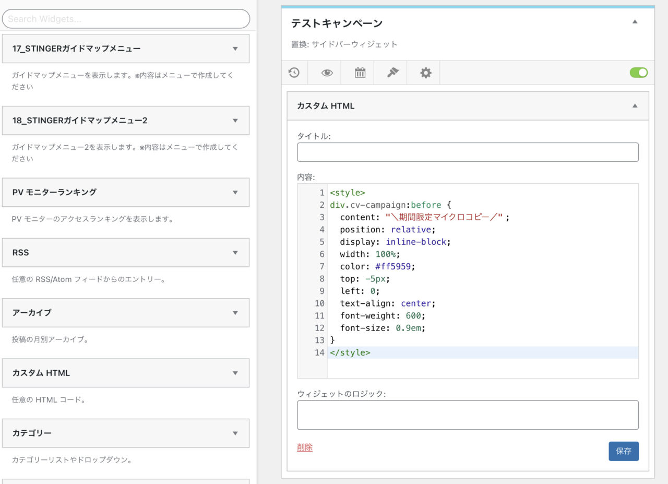Click the history clock icon
Image resolution: width=668 pixels, height=484 pixels.
click(294, 73)
